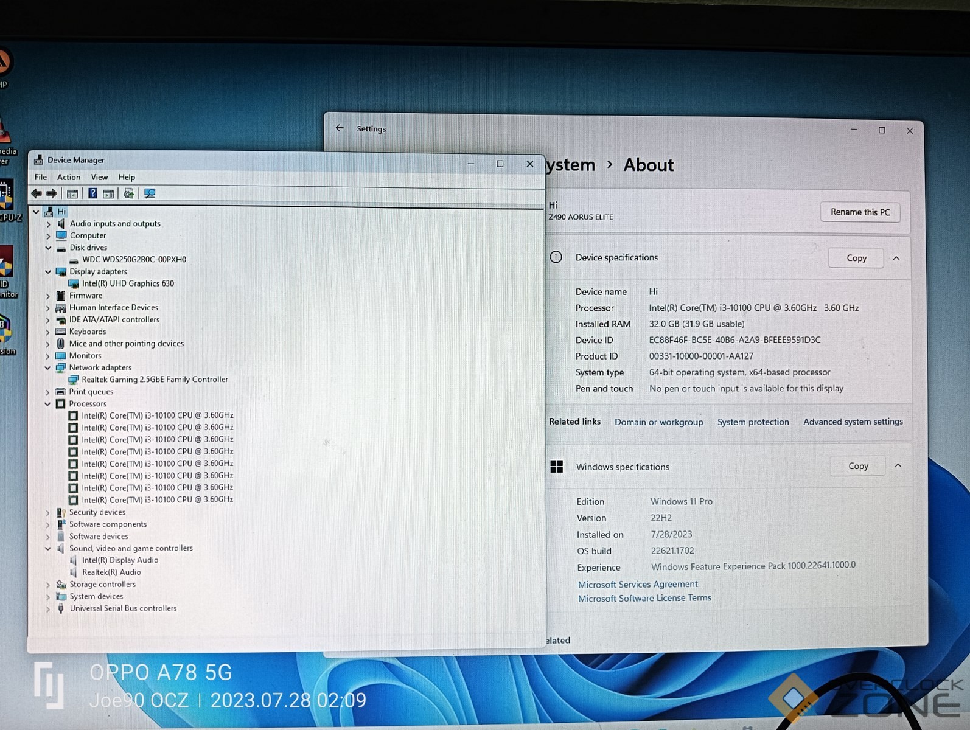Viewport: 970px width, 730px height.
Task: Minimize the Settings window
Action: pos(853,130)
